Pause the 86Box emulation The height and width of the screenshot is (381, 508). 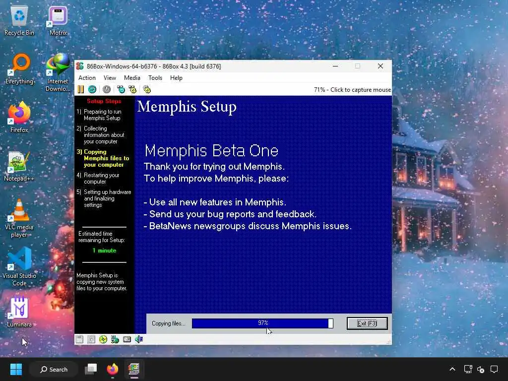[x=81, y=89]
